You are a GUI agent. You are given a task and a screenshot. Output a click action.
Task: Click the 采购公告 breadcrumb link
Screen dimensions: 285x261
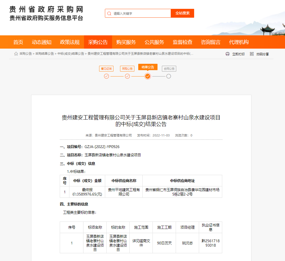[26, 54]
